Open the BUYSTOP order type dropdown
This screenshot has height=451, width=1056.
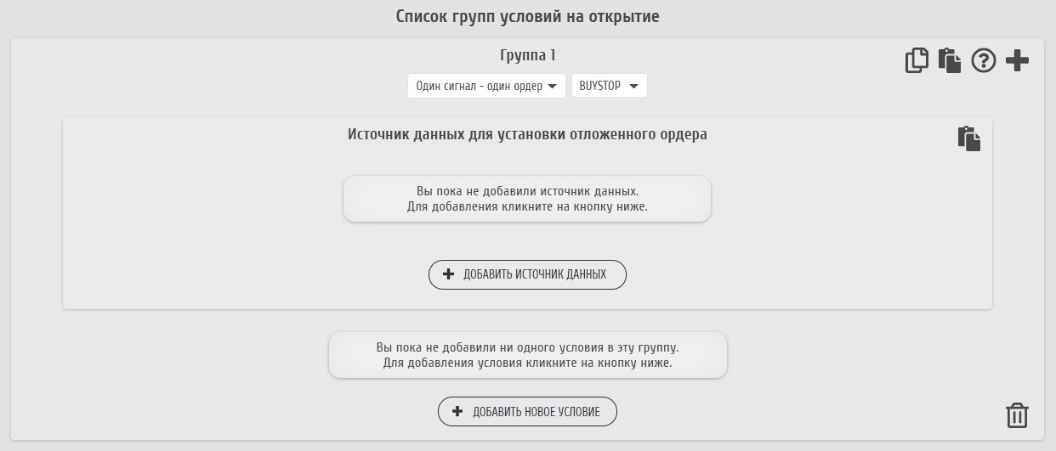608,86
